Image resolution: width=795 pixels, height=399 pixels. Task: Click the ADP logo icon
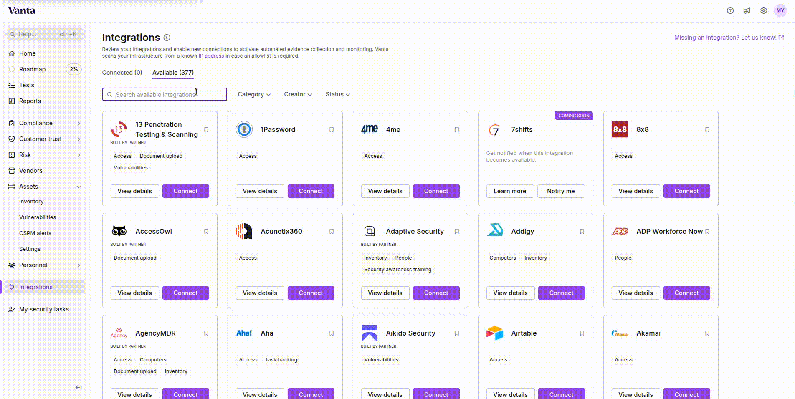[620, 231]
